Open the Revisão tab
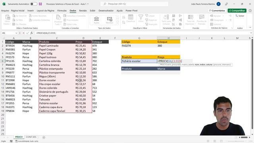The width and height of the screenshot is (254, 143). tap(83, 11)
